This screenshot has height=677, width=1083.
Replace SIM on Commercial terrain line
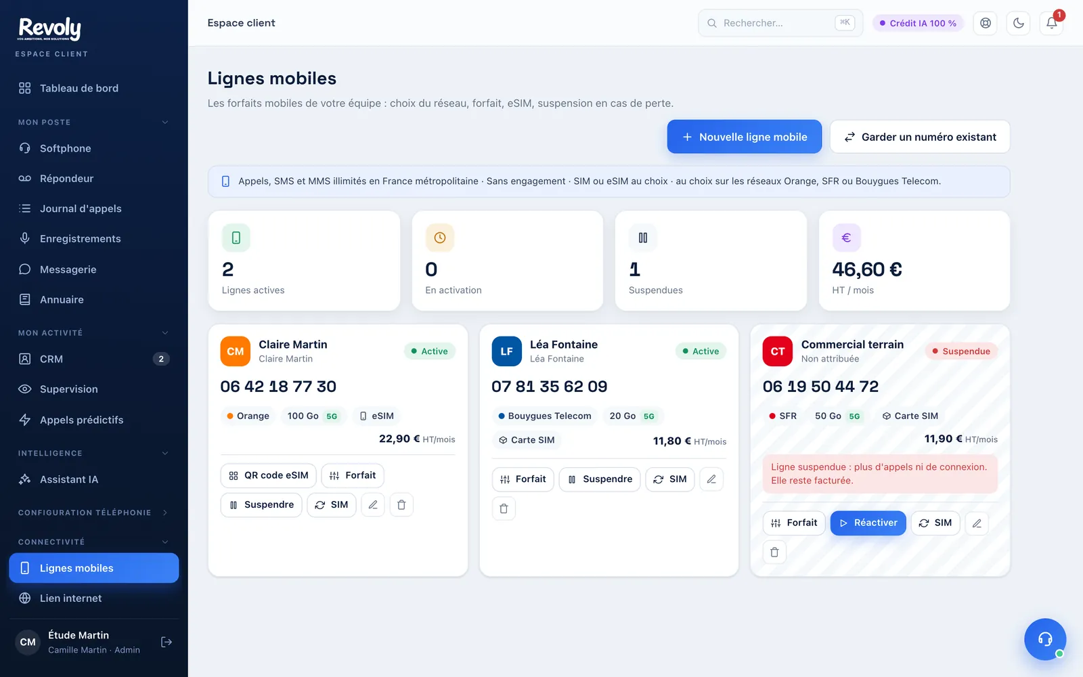tap(936, 523)
